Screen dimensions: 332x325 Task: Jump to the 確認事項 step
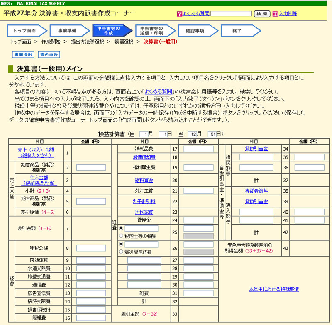coord(195,31)
